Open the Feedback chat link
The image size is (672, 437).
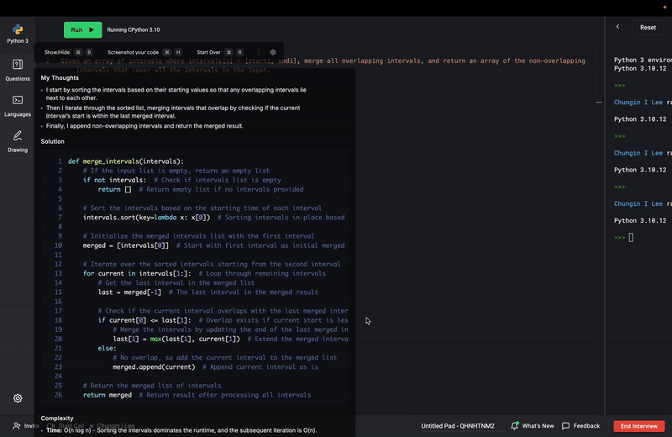pos(580,426)
